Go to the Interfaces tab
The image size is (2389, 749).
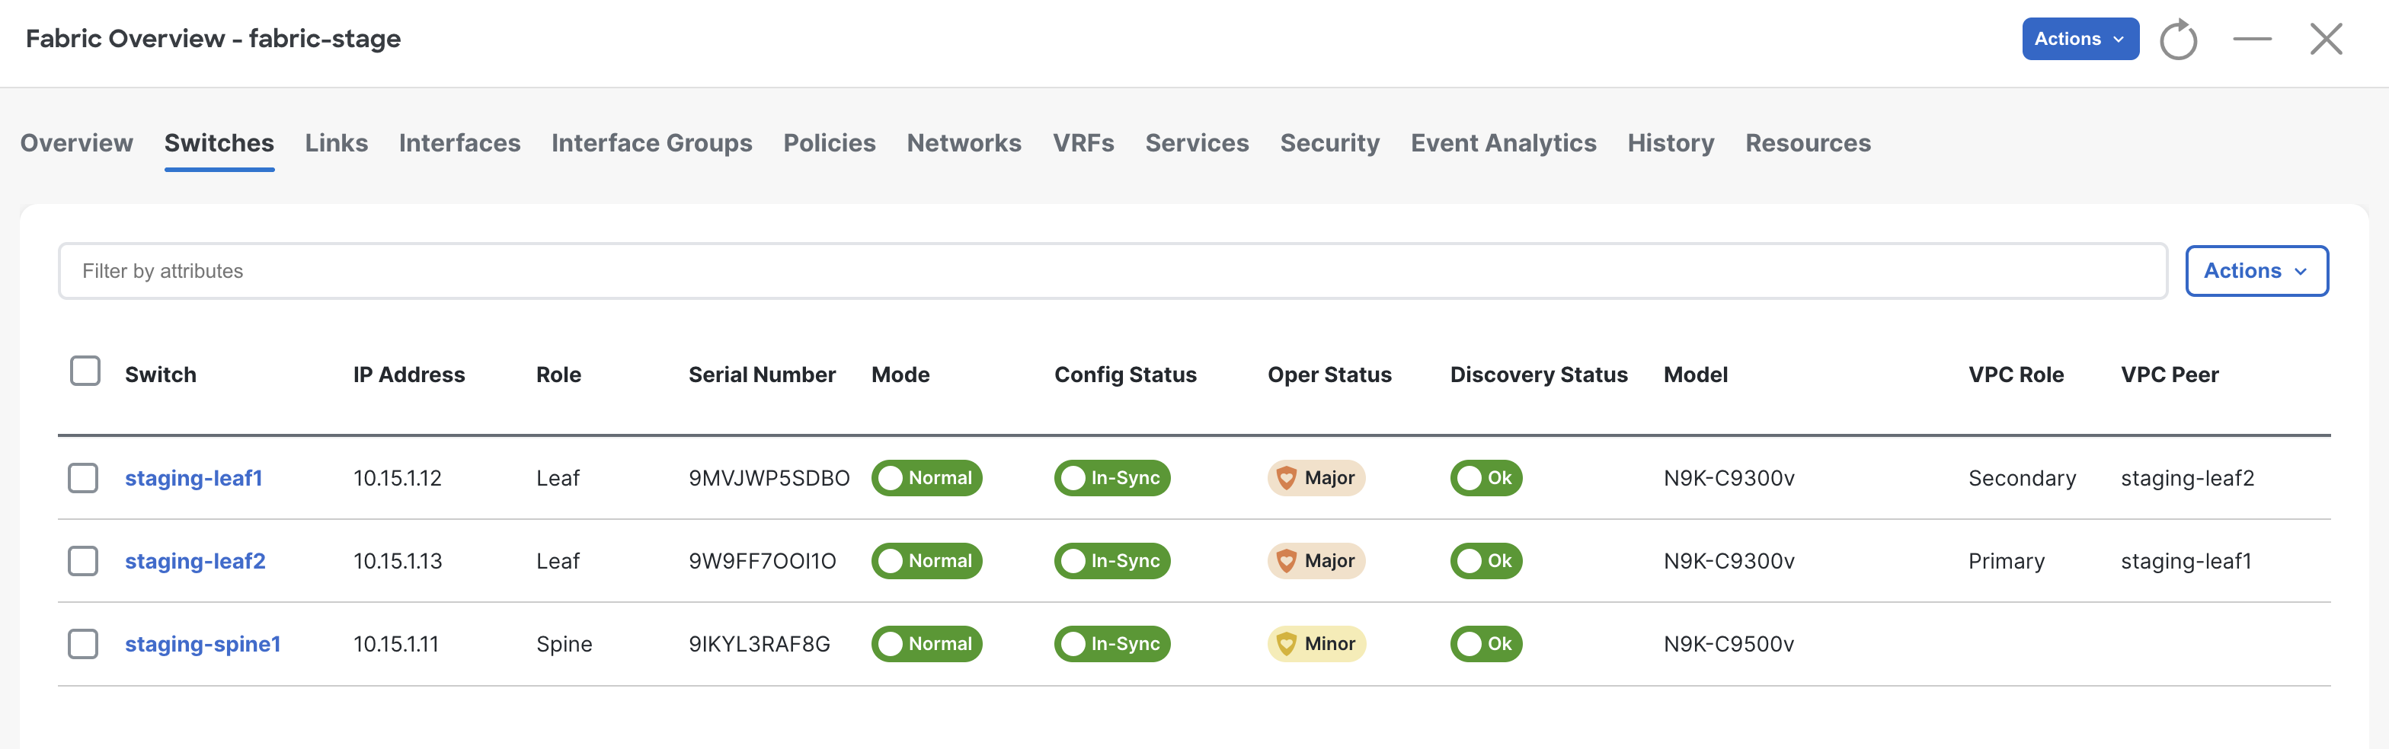460,143
